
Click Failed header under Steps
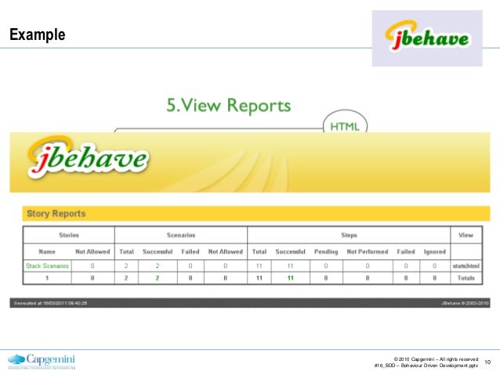pos(406,252)
